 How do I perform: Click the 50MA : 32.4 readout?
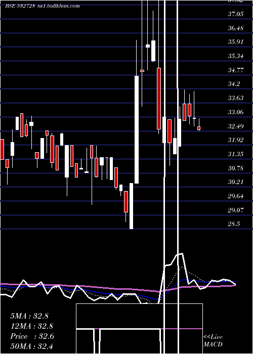click(x=31, y=346)
